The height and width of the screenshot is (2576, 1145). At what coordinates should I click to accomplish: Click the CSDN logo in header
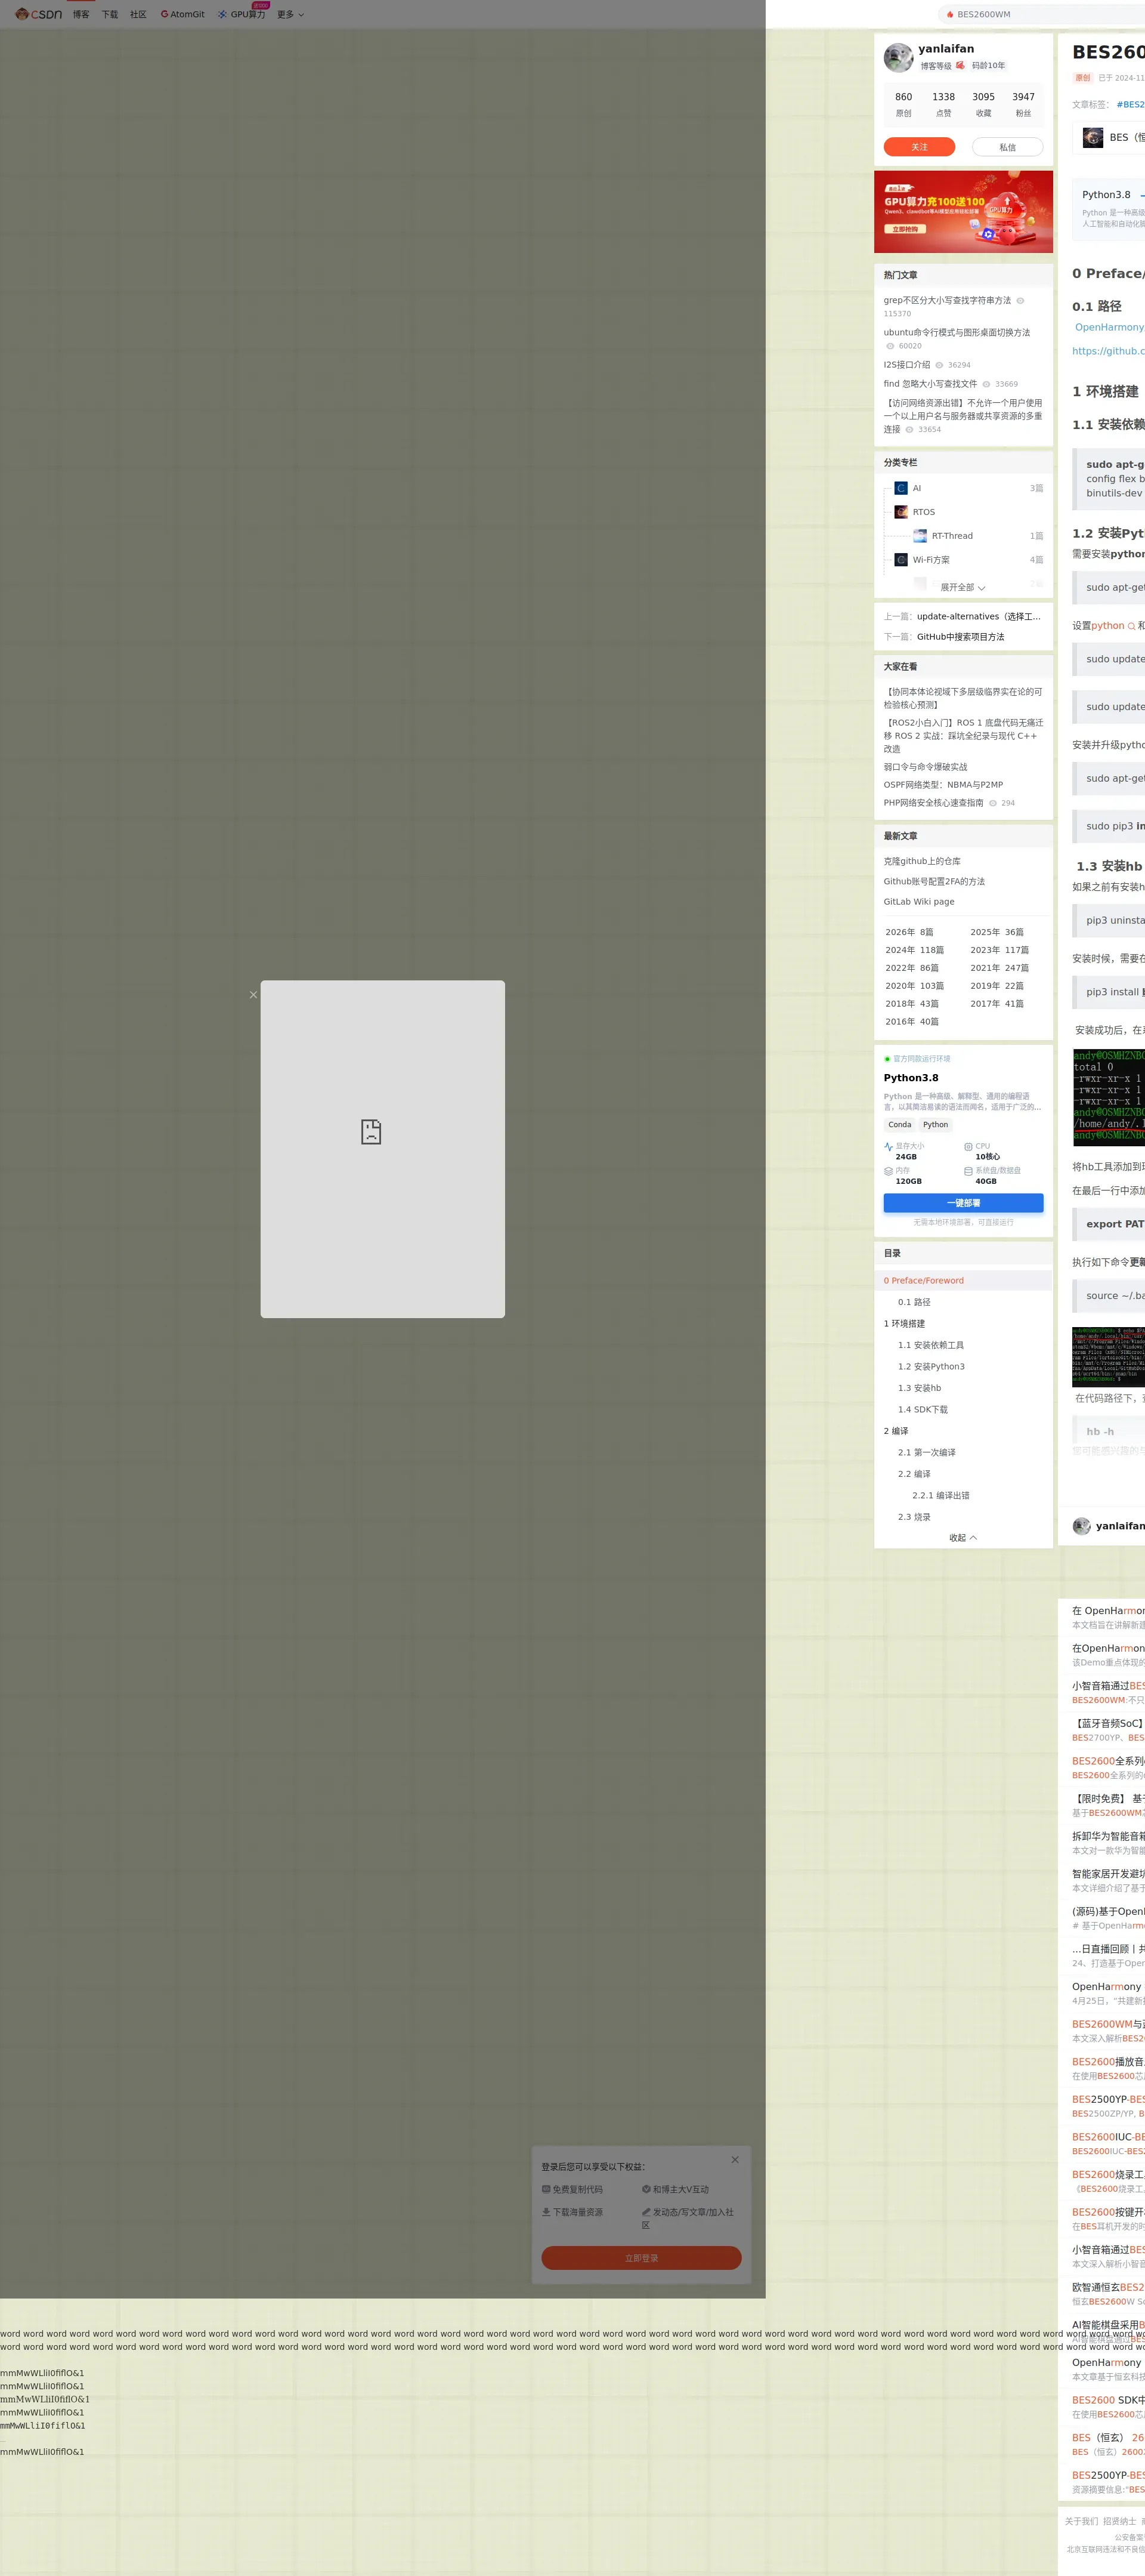[x=38, y=14]
